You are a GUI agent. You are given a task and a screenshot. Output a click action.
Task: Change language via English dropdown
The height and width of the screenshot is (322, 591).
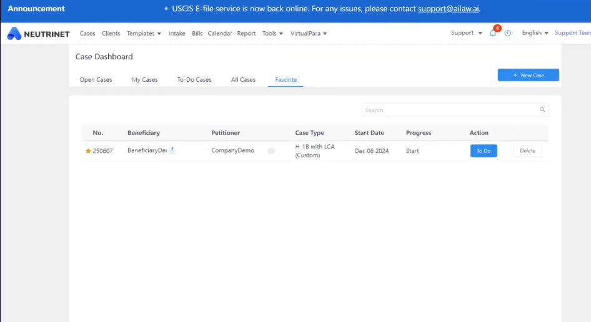pyautogui.click(x=535, y=33)
